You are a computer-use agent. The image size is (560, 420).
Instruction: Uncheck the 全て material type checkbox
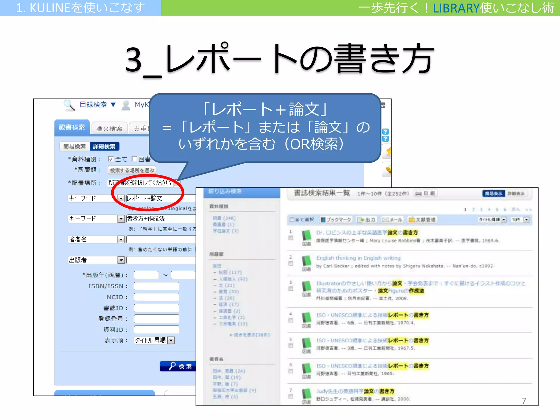pyautogui.click(x=111, y=159)
